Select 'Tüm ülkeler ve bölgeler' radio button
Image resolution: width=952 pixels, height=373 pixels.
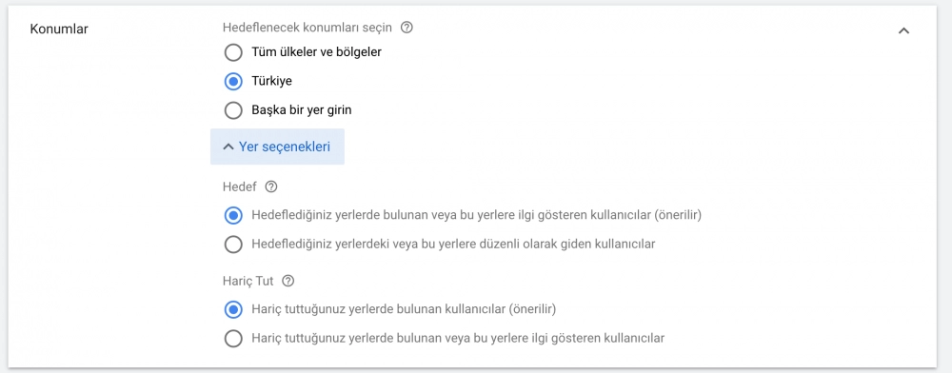[x=233, y=52]
